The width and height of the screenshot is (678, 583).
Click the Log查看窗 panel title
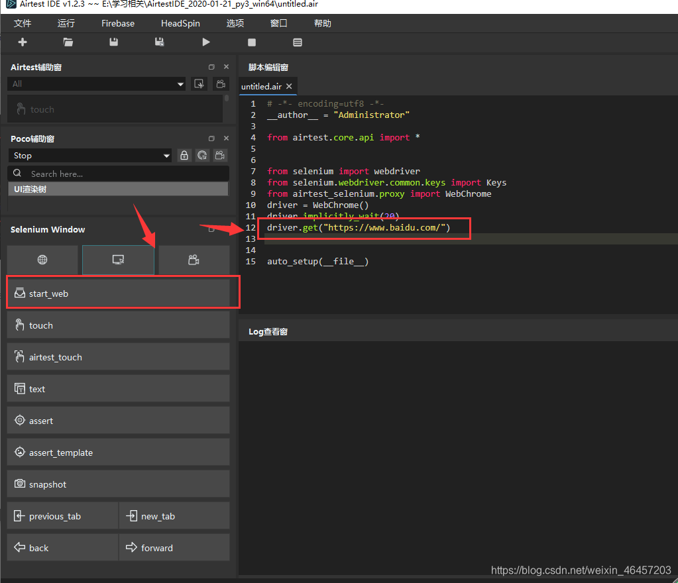pyautogui.click(x=268, y=331)
